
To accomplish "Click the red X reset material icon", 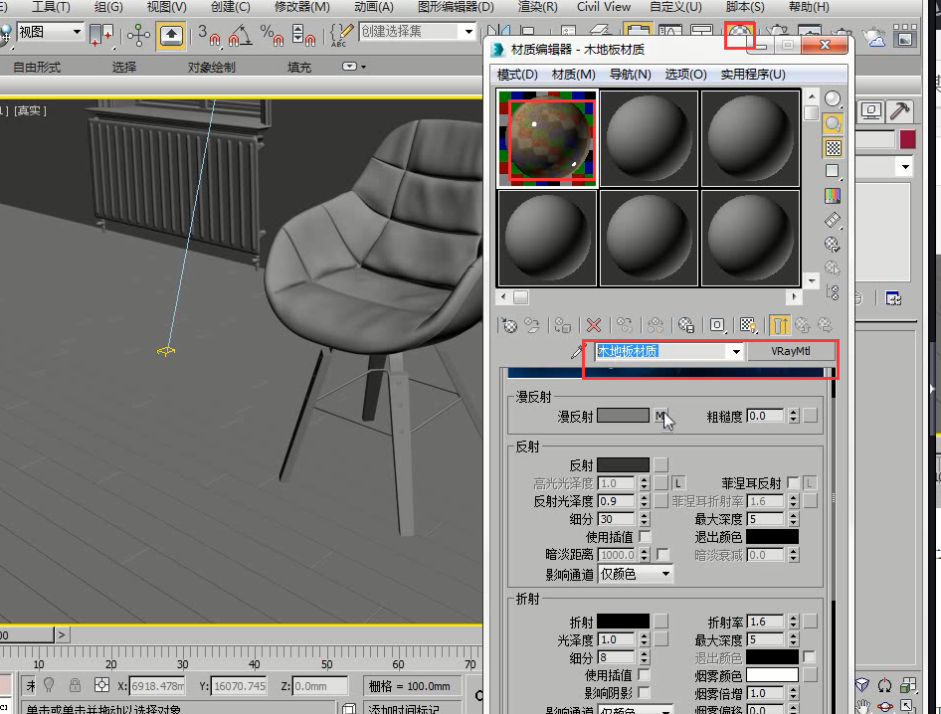I will coord(594,325).
